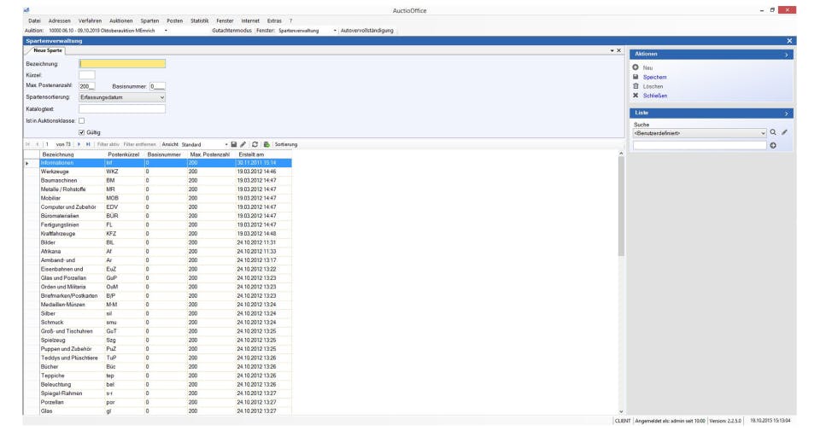Click the search text field in Liste panel
This screenshot has width=820, height=431.
click(x=700, y=145)
